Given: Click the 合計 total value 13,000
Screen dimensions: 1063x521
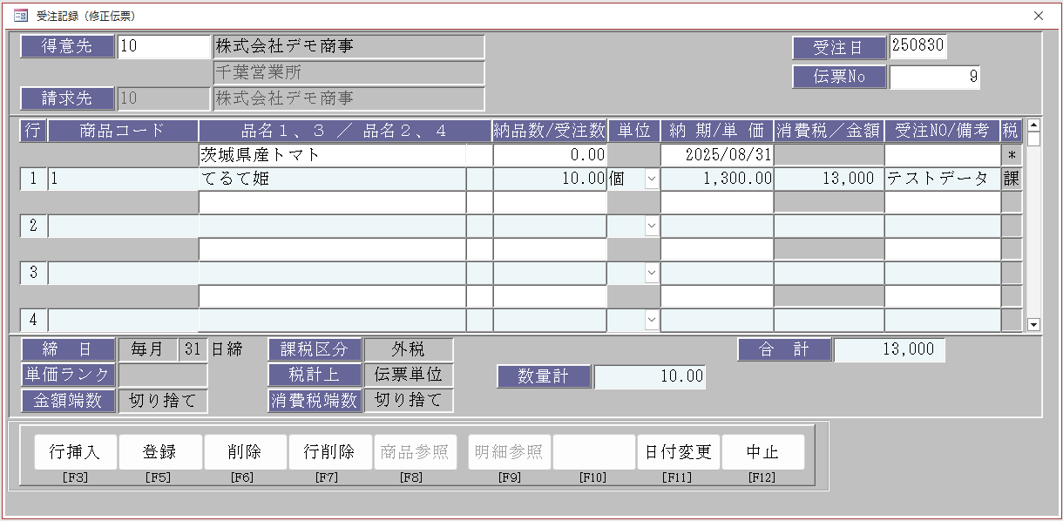Looking at the screenshot, I should [x=889, y=349].
